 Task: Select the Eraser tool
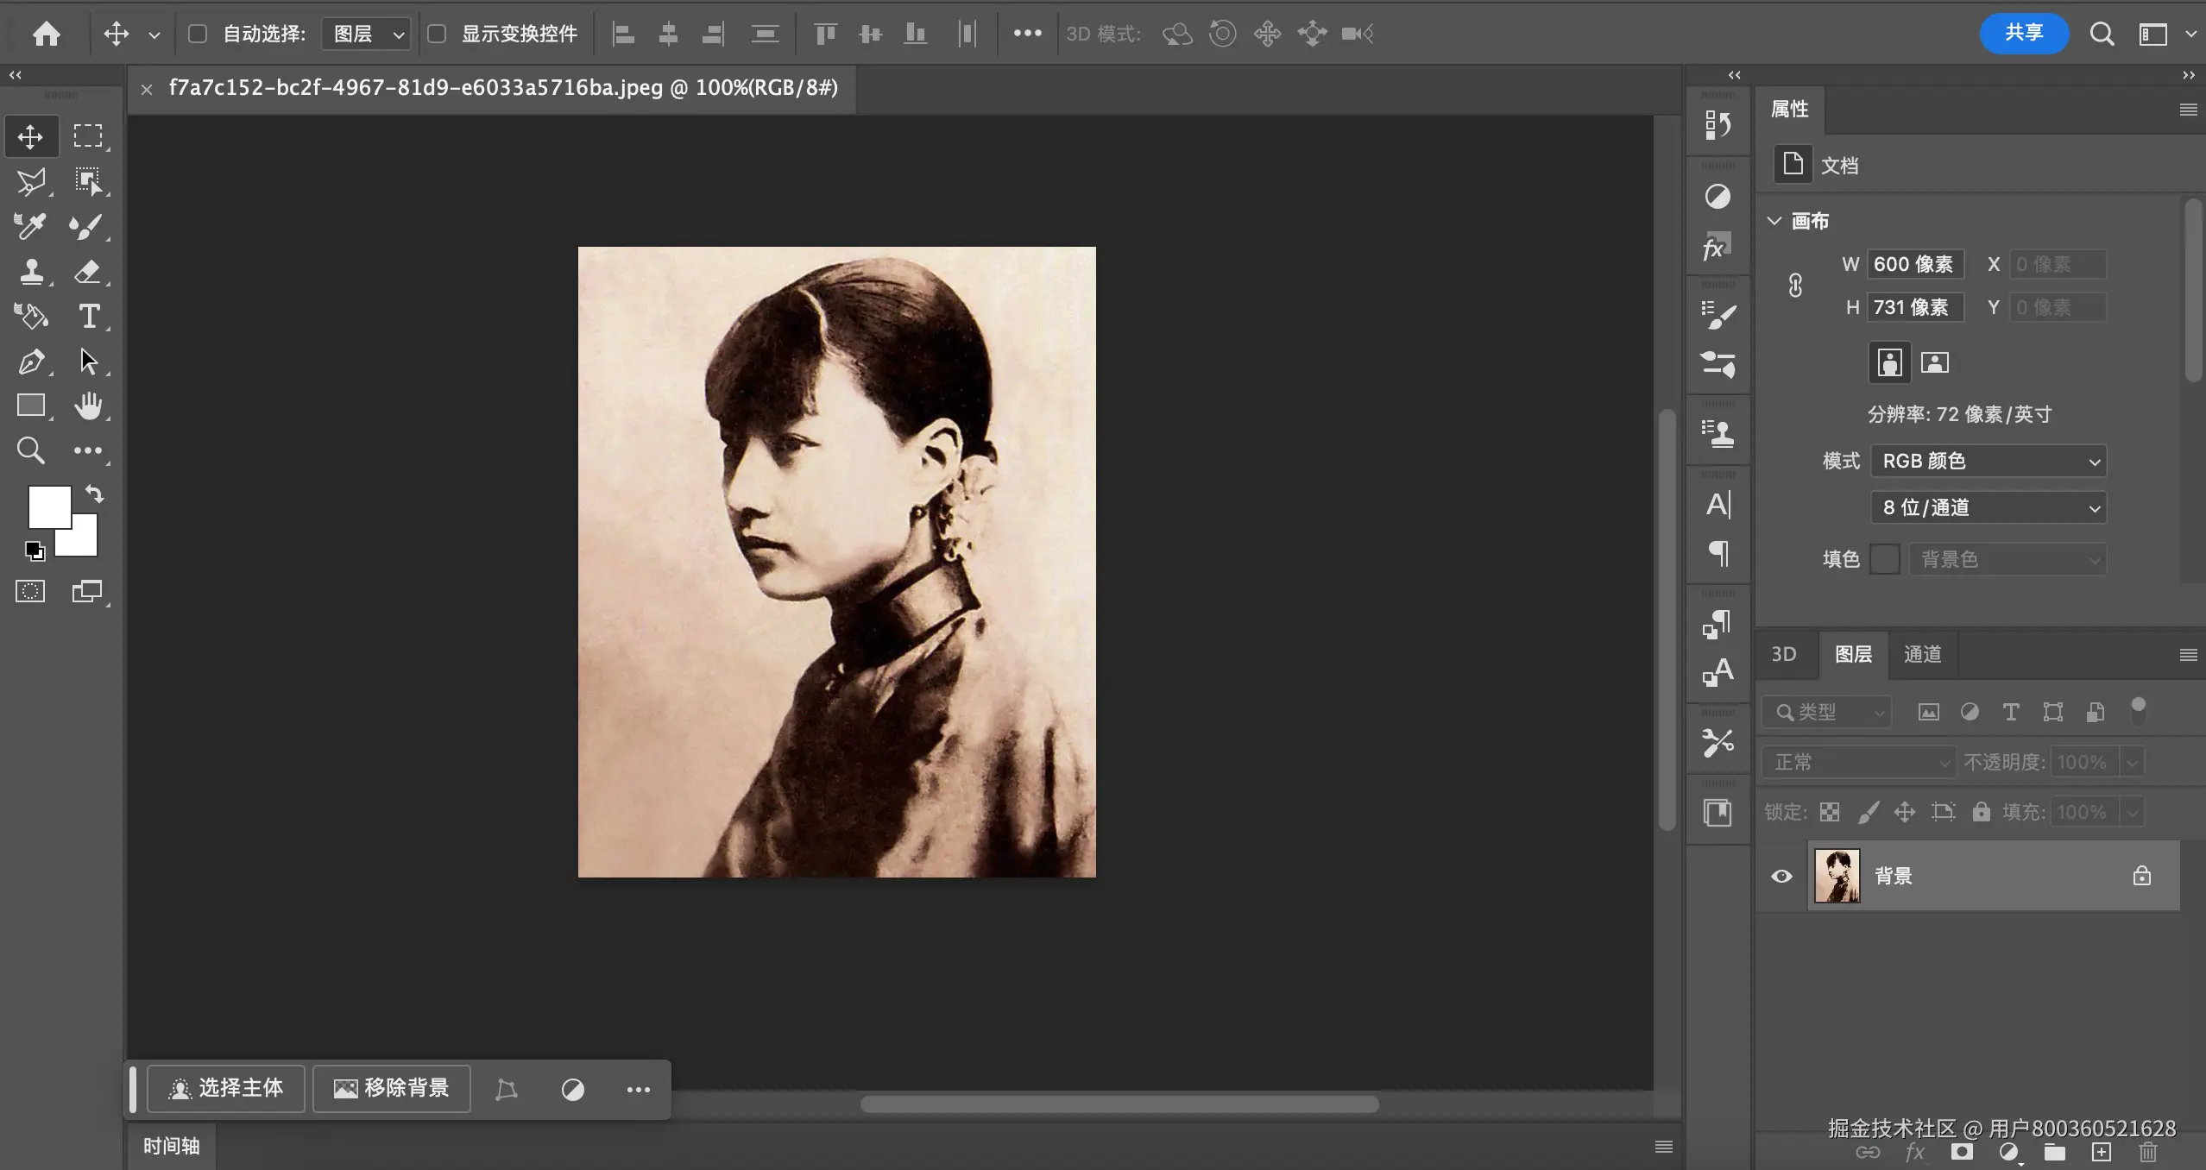pyautogui.click(x=90, y=272)
